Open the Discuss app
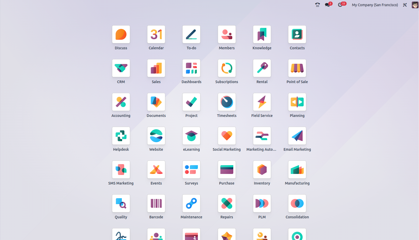Screen dimensions: 419x240 tap(121, 35)
